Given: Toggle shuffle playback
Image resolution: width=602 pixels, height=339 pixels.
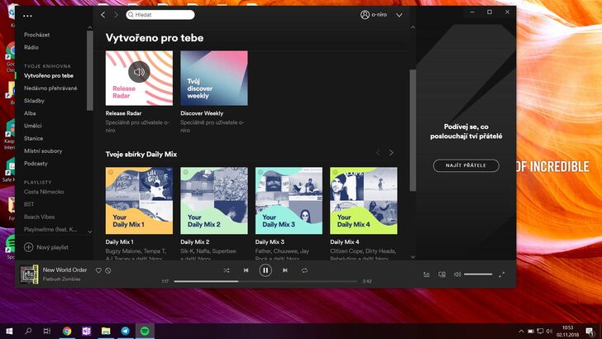Looking at the screenshot, I should 227,270.
